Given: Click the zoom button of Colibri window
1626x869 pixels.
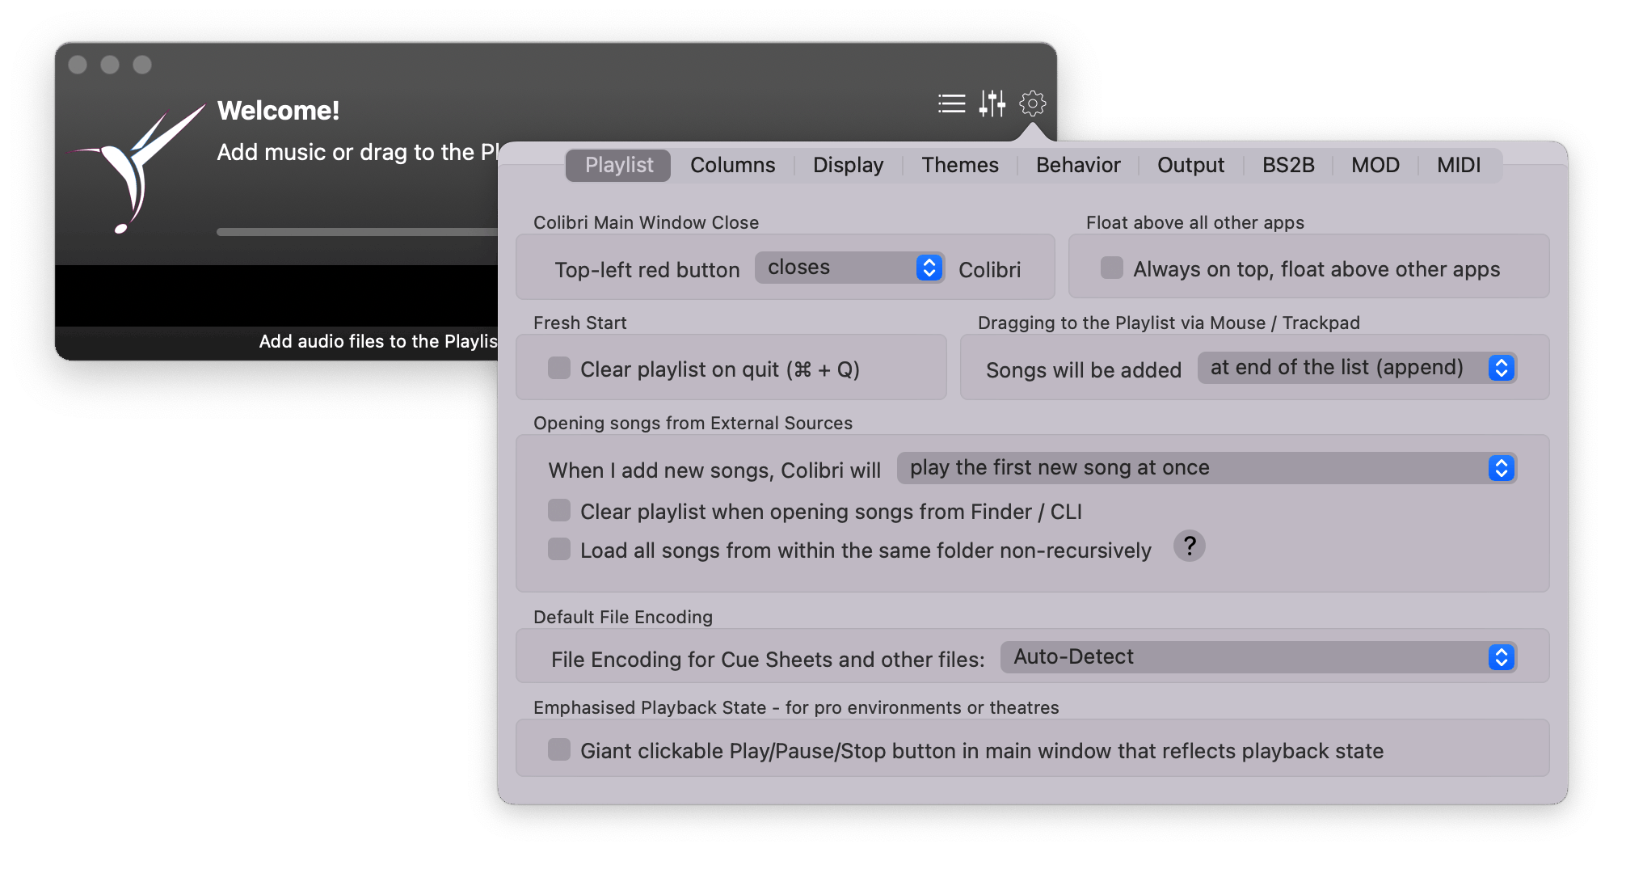Looking at the screenshot, I should (142, 65).
